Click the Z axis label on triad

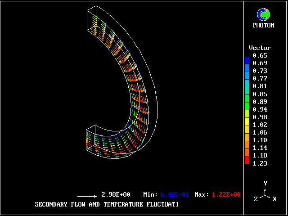[x=256, y=199]
